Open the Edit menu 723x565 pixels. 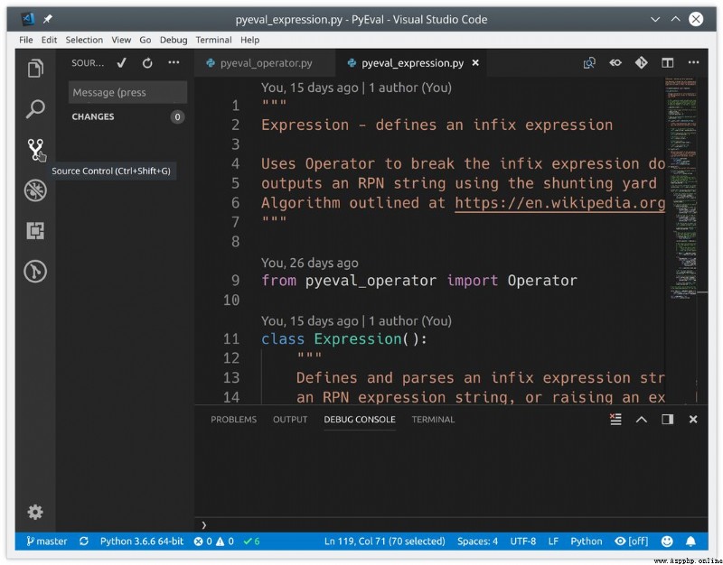pyautogui.click(x=49, y=40)
